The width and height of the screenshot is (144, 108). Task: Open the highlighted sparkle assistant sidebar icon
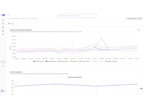click(x=3, y=62)
